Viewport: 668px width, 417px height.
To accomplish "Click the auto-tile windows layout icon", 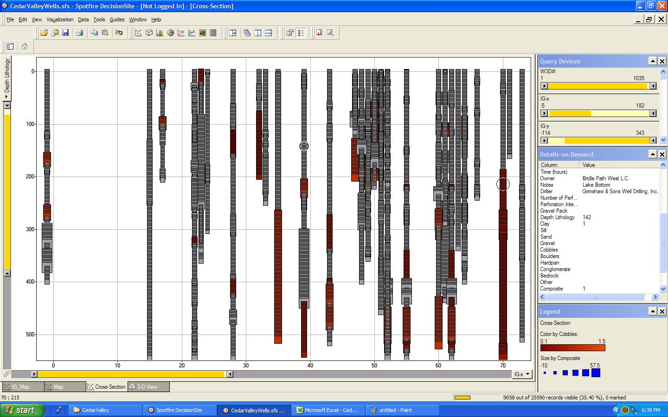I will point(233,33).
